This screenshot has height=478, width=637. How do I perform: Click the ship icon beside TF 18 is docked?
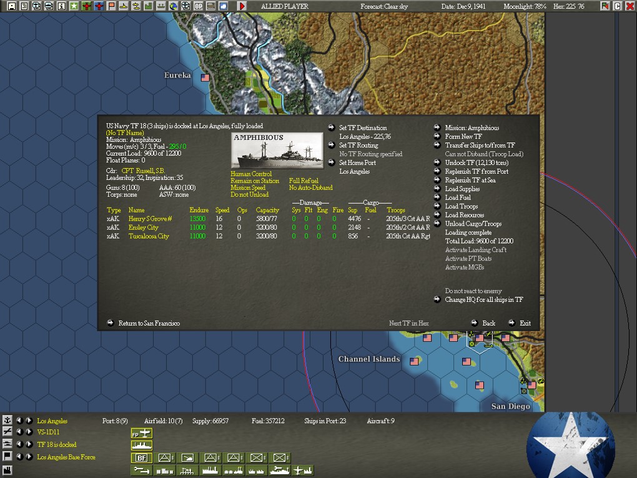pyautogui.click(x=7, y=444)
